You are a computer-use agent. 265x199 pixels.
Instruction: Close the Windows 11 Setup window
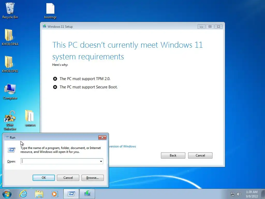pos(218,27)
